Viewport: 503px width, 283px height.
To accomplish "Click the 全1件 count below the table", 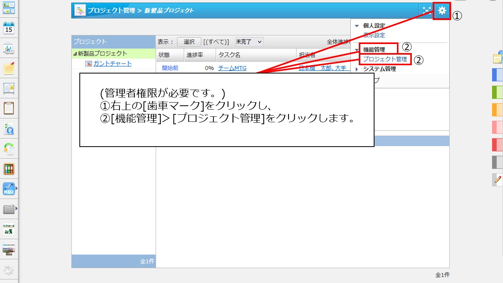I will click(x=442, y=275).
